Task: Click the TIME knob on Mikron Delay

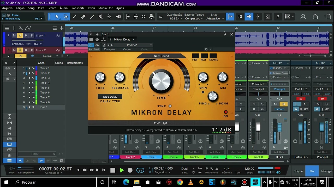Action: coord(161,81)
